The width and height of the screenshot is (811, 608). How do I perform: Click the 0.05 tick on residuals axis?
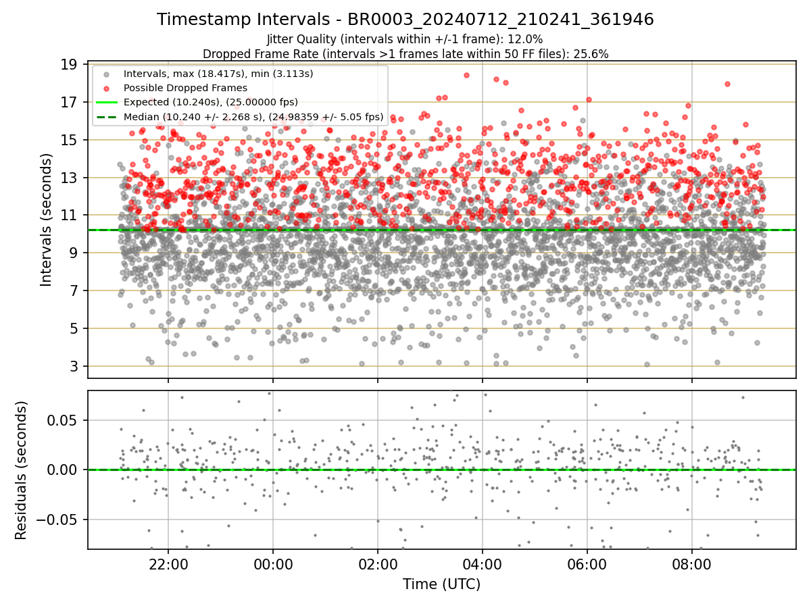62,420
